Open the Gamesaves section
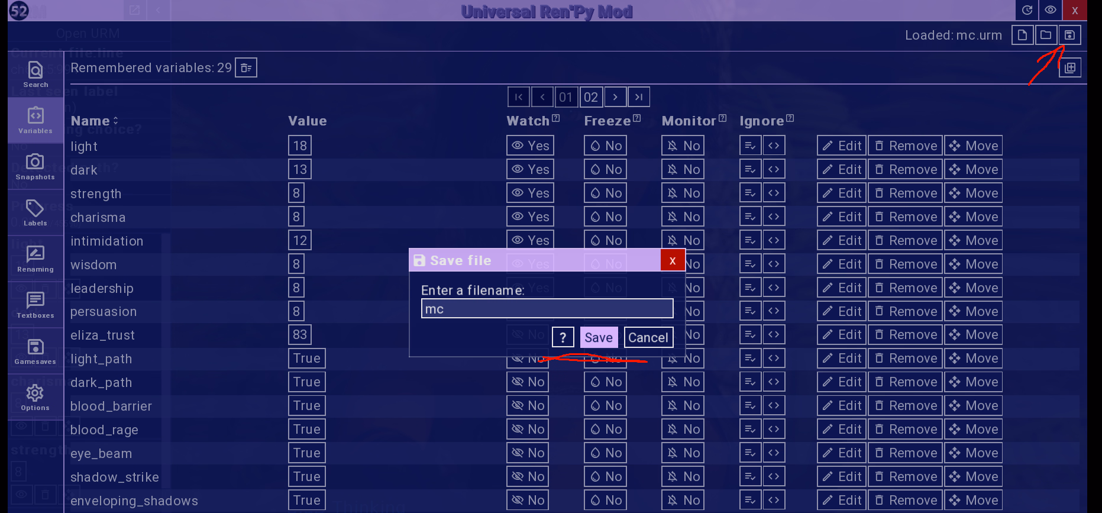 (35, 351)
